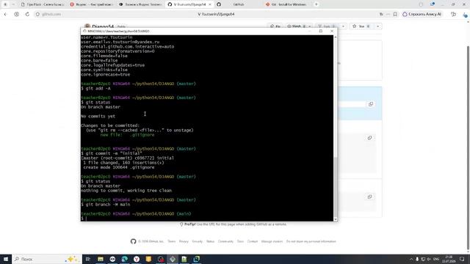Go back using browser back arrow
Screen dimensions: 470x264
click(5, 14)
